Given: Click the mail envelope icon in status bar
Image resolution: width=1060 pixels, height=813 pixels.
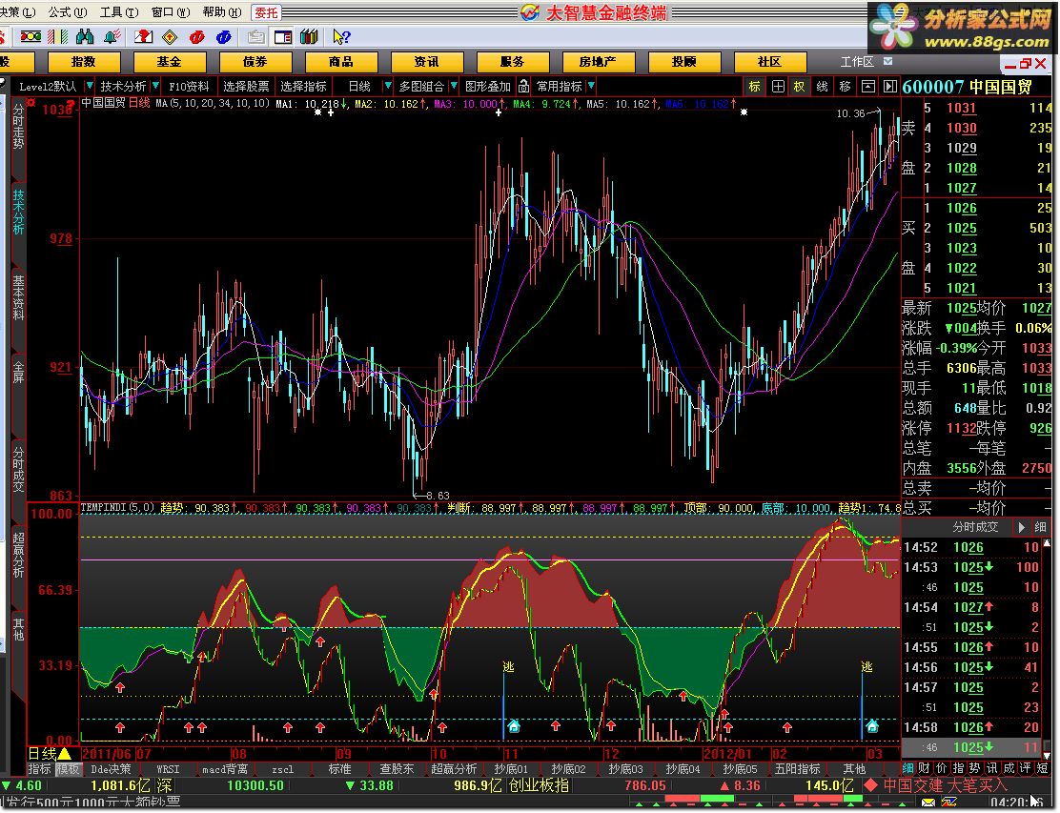Looking at the screenshot, I should (x=928, y=803).
